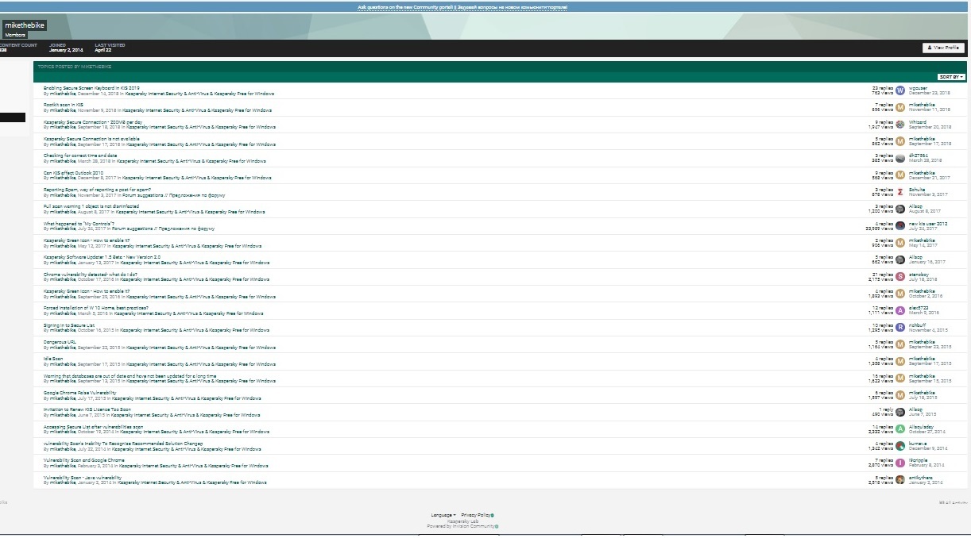Open topic 'Forced installation of W 10 Home'
This screenshot has width=971, height=538.
[x=96, y=308]
